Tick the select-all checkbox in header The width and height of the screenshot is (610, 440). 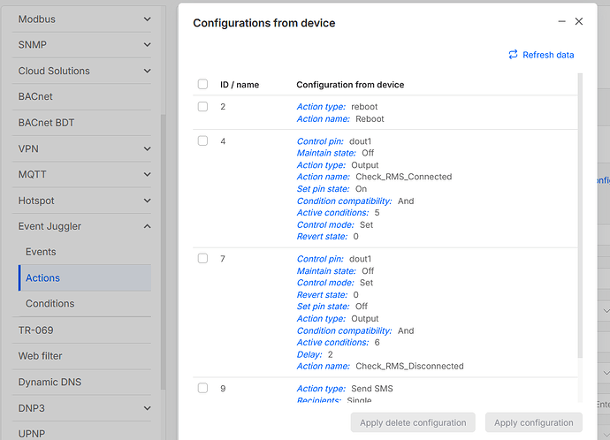point(202,85)
